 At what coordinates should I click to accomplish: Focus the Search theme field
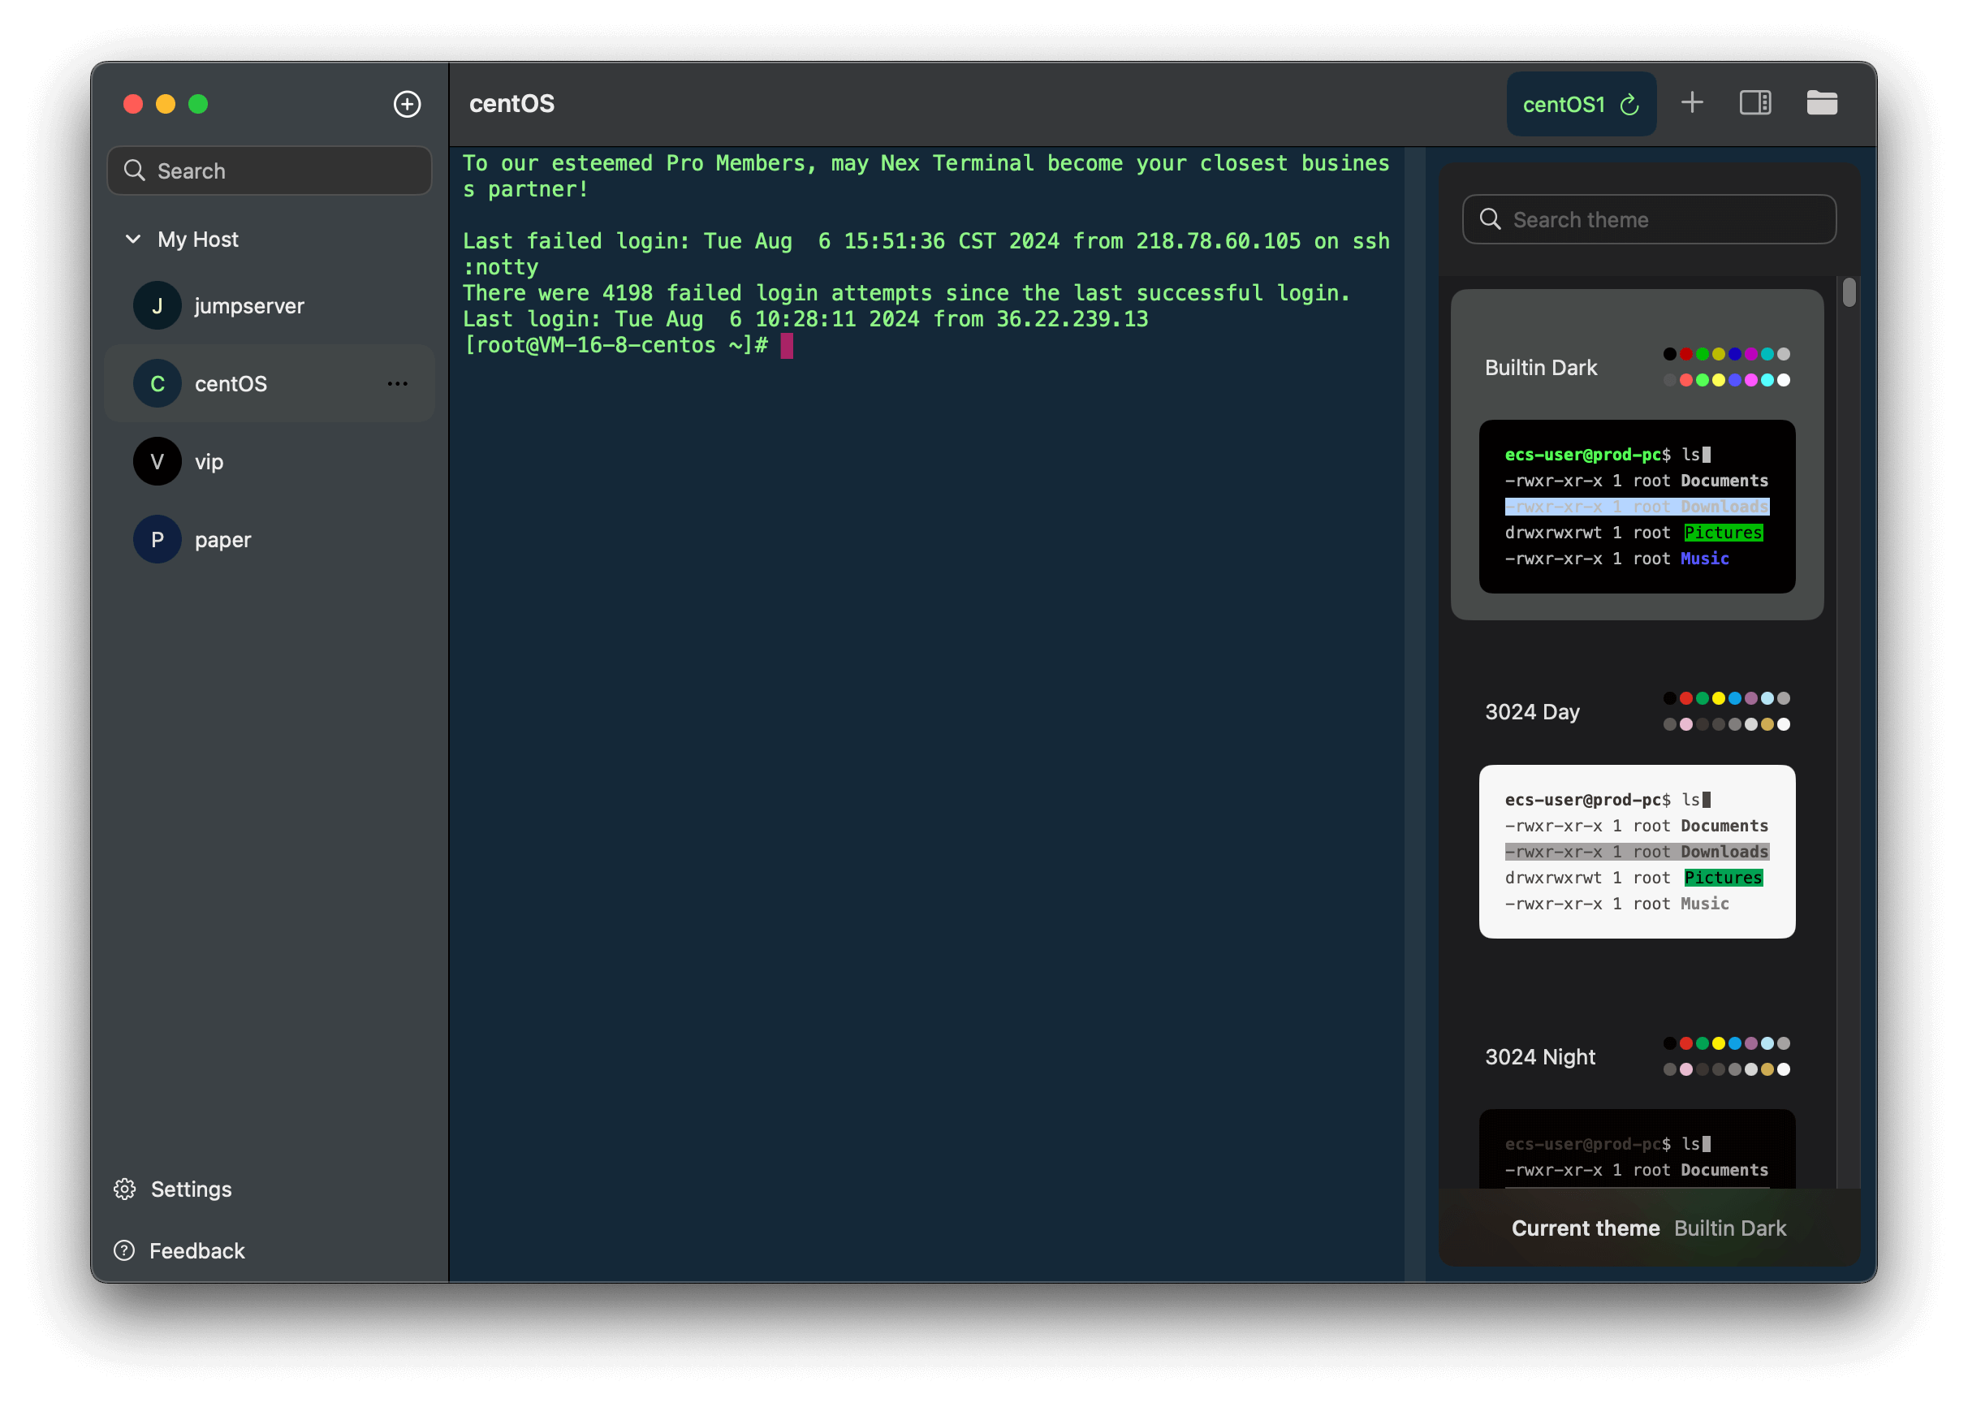(x=1648, y=218)
